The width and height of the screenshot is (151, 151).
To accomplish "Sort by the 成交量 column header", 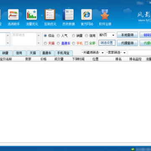I will (x=62, y=59).
